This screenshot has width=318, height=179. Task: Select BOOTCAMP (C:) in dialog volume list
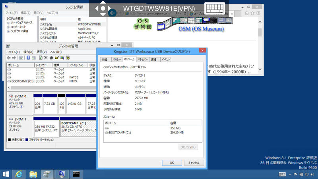153,133
